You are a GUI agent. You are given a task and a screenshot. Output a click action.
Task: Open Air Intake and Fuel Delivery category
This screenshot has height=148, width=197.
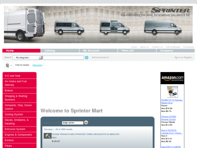click(20, 83)
